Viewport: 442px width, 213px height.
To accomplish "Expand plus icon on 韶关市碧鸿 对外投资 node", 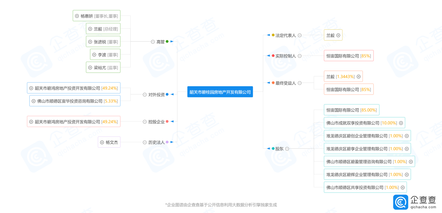I will point(31,88).
